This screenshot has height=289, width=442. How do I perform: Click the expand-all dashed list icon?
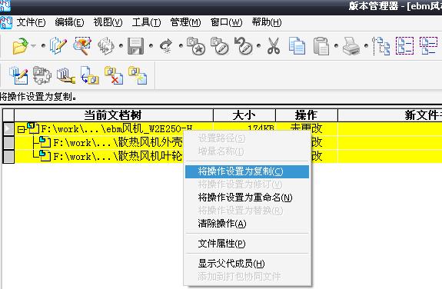[404, 46]
